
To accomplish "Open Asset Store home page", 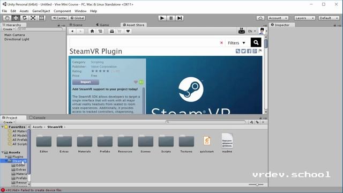I will coord(92,31).
